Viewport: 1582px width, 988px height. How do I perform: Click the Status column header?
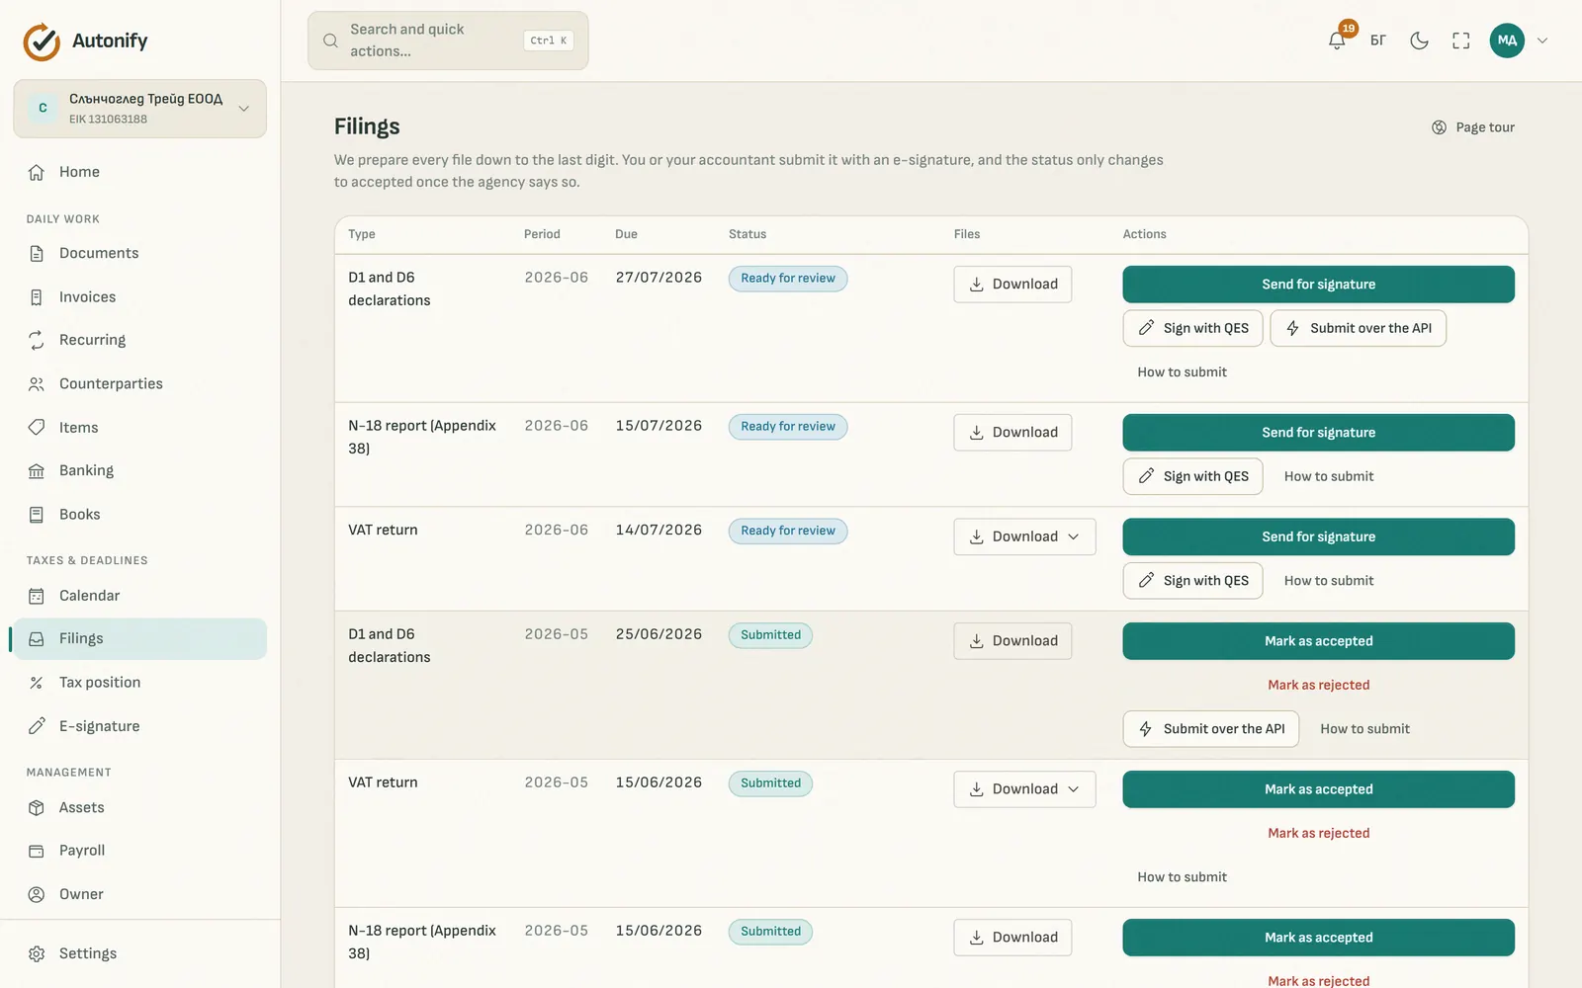tap(747, 234)
